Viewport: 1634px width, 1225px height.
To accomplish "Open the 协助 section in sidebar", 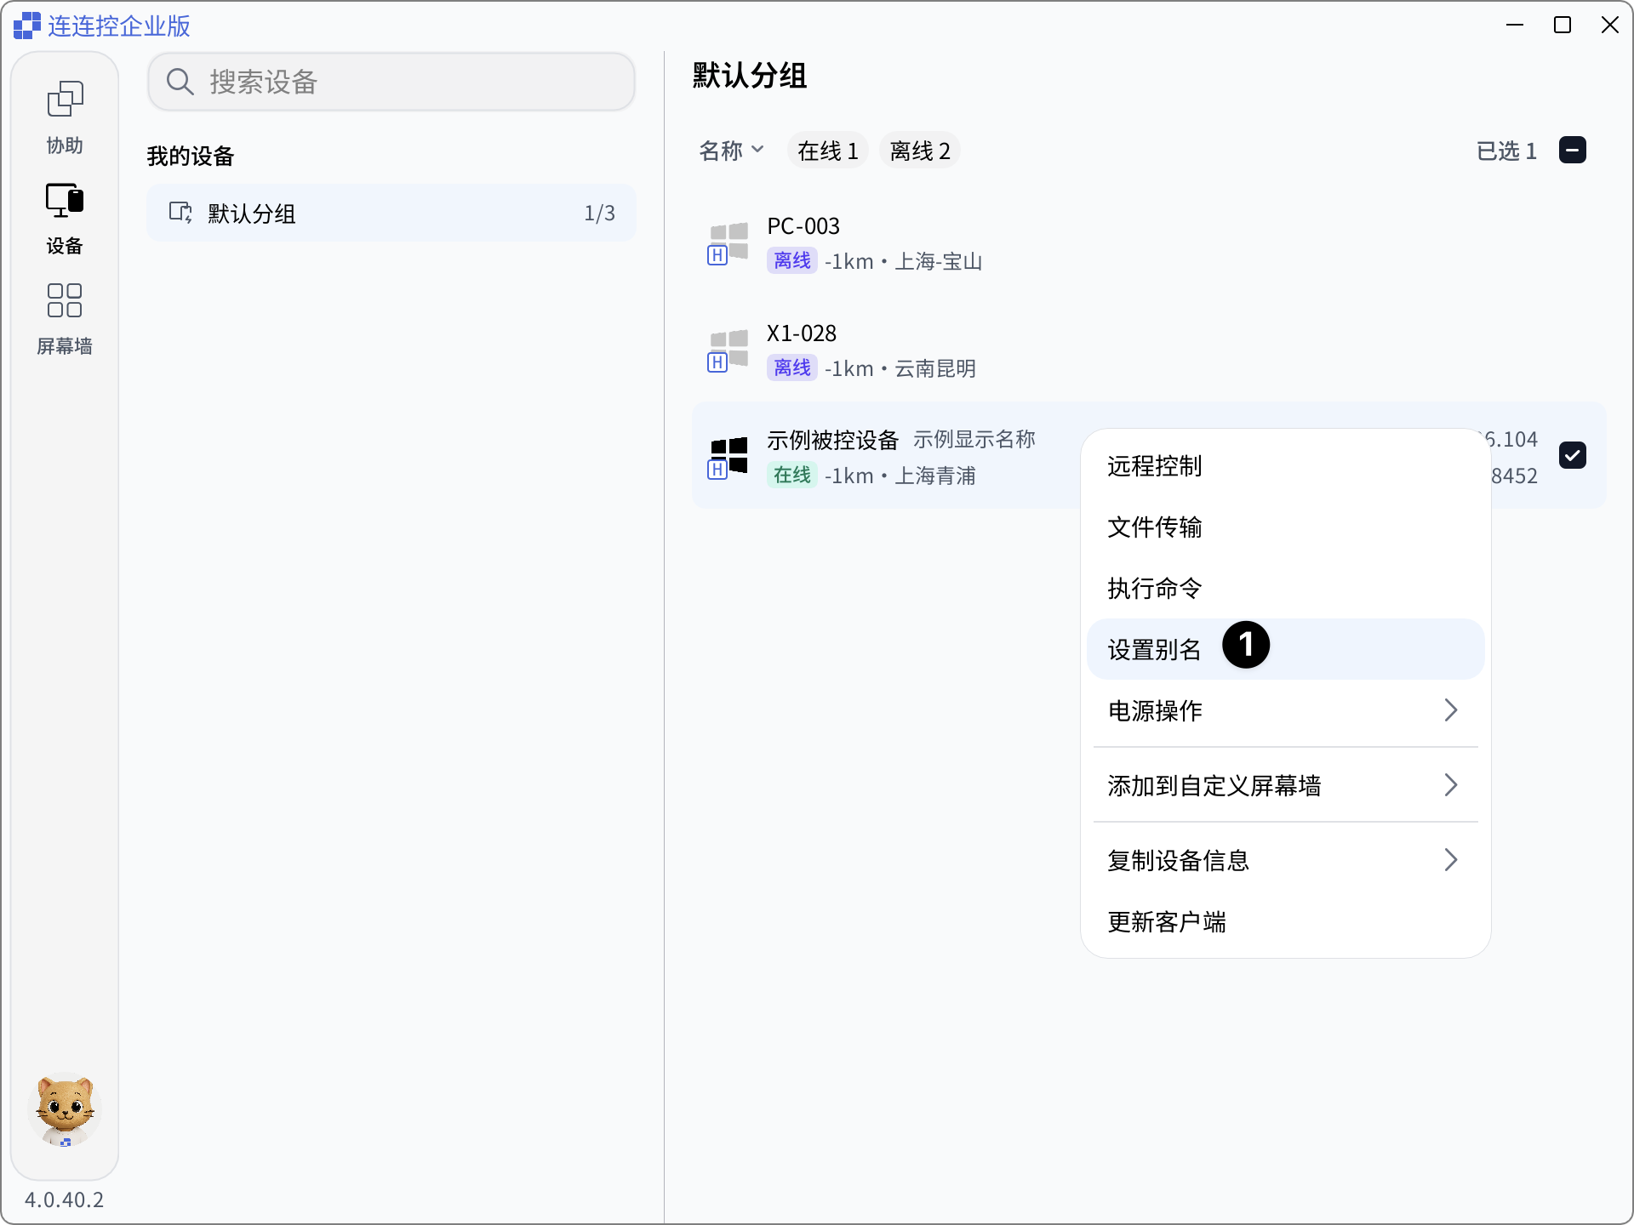I will tap(65, 118).
